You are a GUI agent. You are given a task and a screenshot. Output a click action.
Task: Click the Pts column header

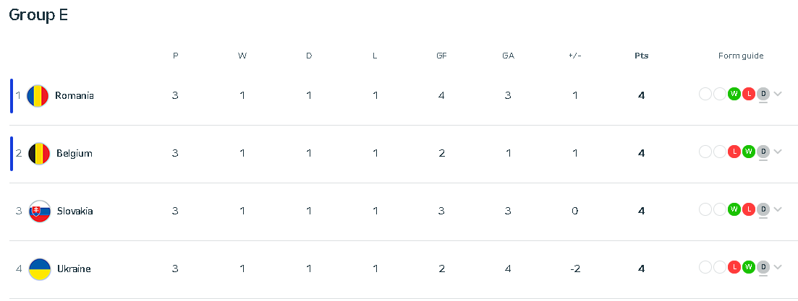(x=641, y=56)
